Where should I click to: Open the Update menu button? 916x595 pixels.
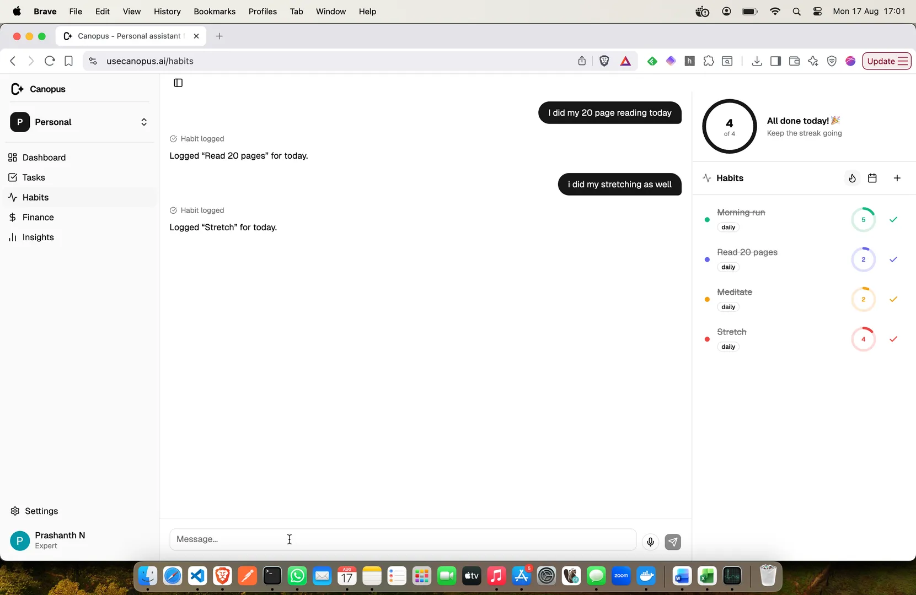pyautogui.click(x=886, y=61)
